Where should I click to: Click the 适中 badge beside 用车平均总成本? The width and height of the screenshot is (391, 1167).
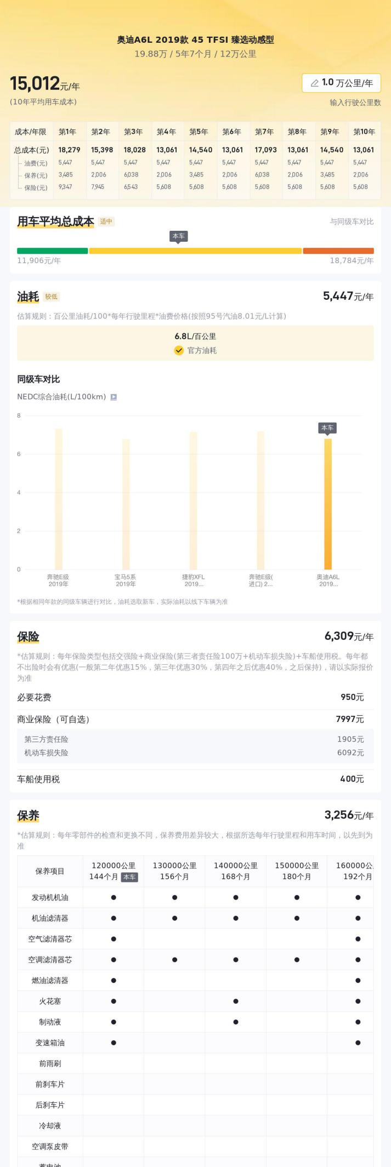click(106, 221)
